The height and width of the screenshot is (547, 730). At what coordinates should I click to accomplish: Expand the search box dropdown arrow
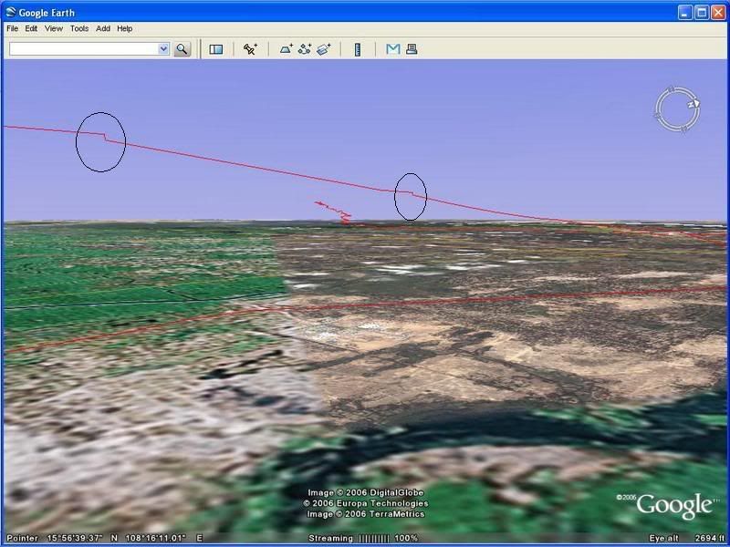click(163, 49)
